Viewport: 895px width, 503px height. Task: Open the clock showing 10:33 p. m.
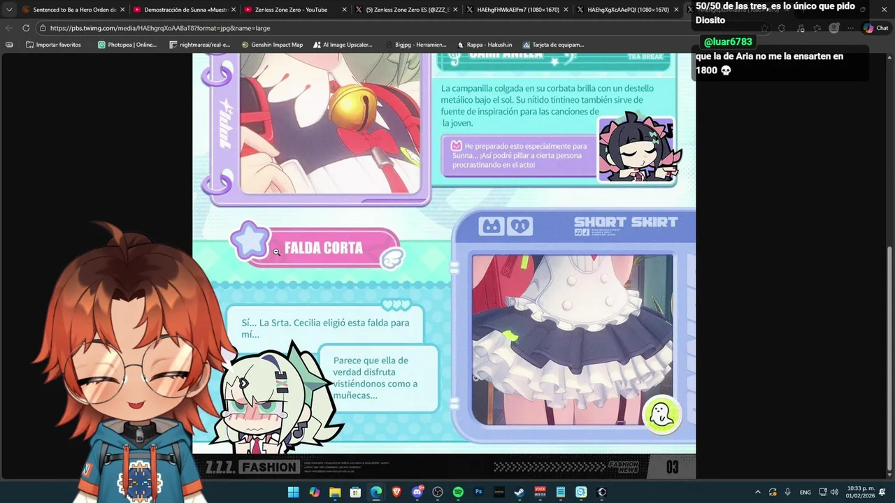pos(861,492)
